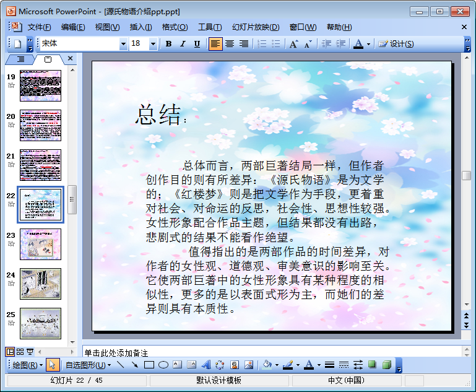Open line color dropdown arrow
Screen dimensions: 476x392
click(x=298, y=365)
